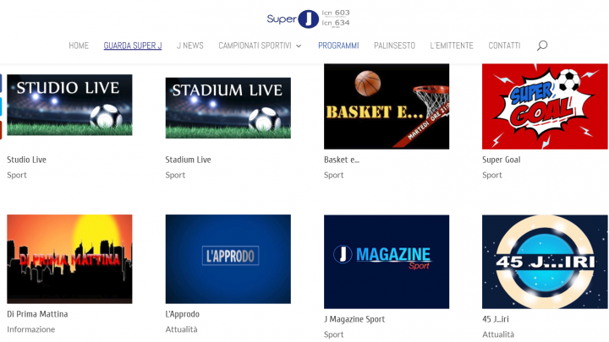Click L'Approdo title link

[x=183, y=314]
